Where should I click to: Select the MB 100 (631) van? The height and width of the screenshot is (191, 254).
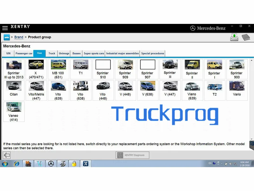58,69
